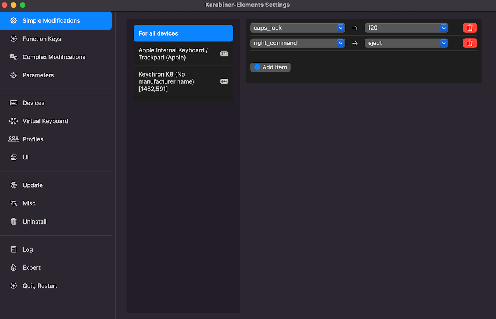
Task: Open the Profiles section
Action: [x=56, y=139]
